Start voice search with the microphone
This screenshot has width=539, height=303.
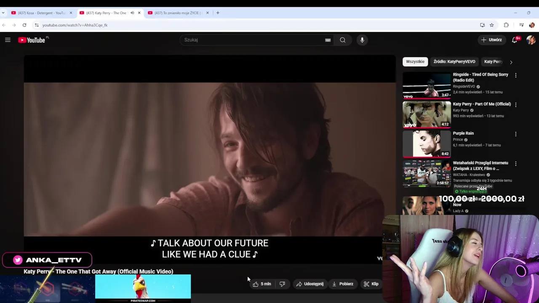[362, 40]
